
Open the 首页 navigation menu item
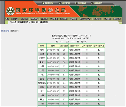click(x=7, y=19)
